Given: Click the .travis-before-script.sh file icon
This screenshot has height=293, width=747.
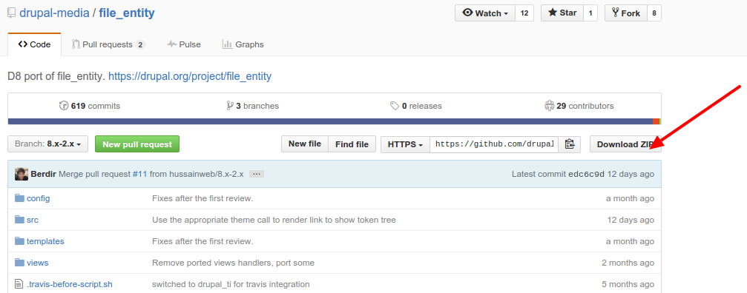Looking at the screenshot, I should (x=19, y=284).
